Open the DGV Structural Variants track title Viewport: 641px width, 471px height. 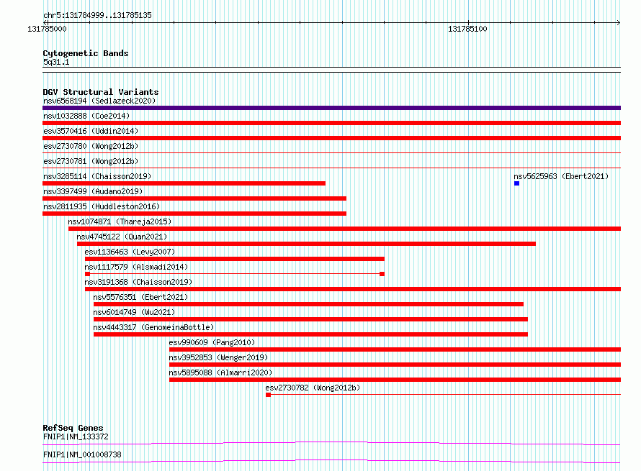pyautogui.click(x=101, y=92)
